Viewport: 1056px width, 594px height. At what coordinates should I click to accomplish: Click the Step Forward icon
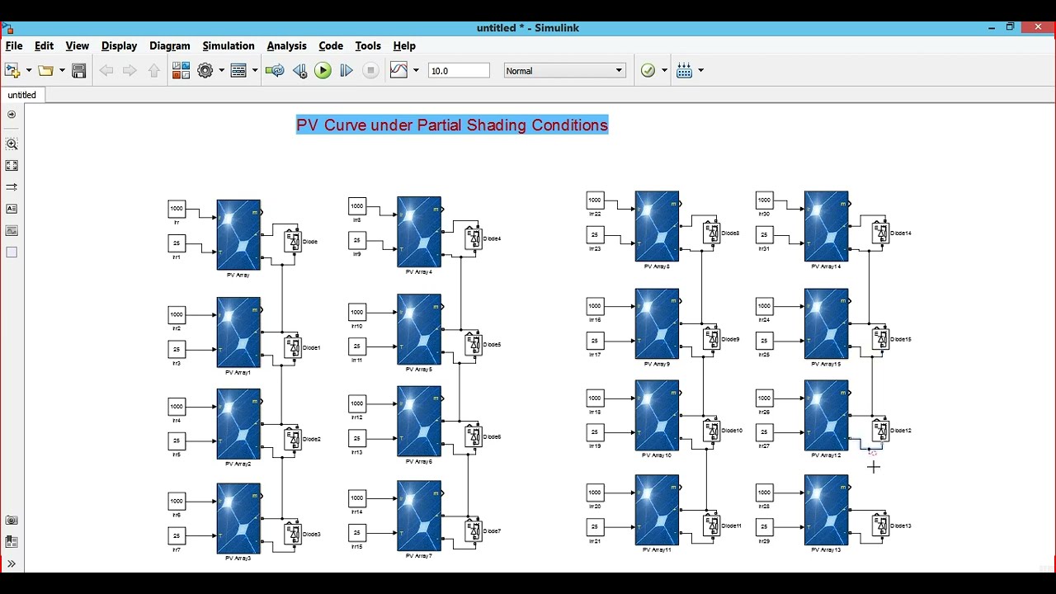346,71
